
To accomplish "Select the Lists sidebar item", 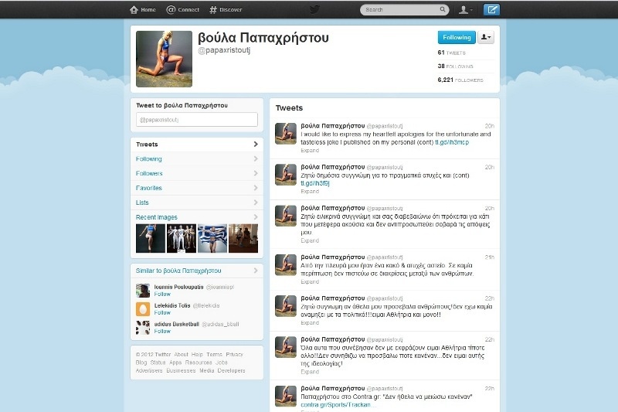I will click(197, 203).
